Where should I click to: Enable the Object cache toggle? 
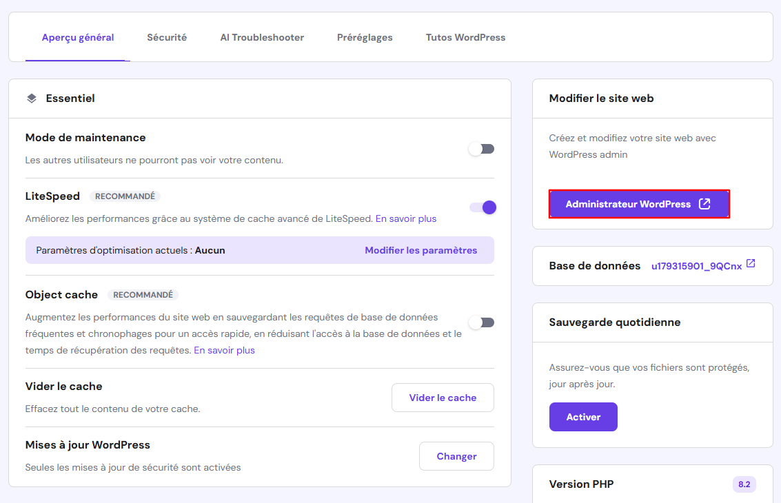[x=481, y=322]
